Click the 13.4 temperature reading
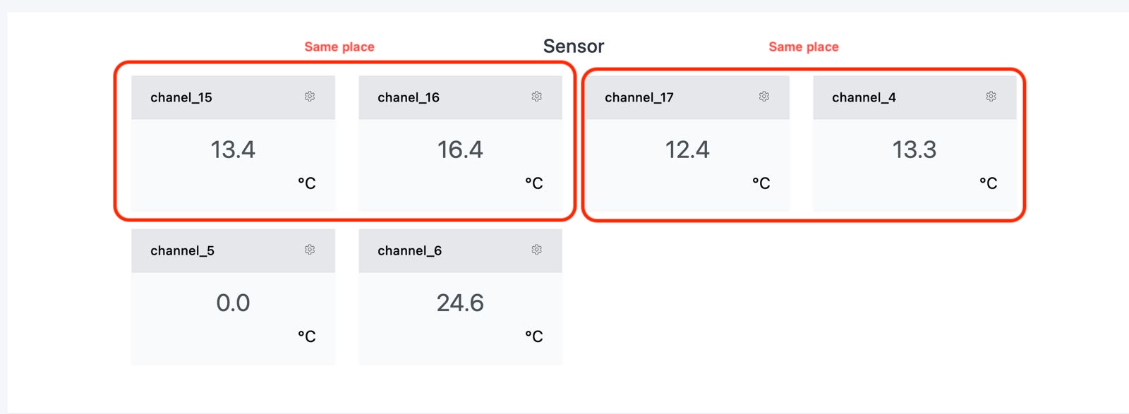This screenshot has height=414, width=1129. click(233, 150)
